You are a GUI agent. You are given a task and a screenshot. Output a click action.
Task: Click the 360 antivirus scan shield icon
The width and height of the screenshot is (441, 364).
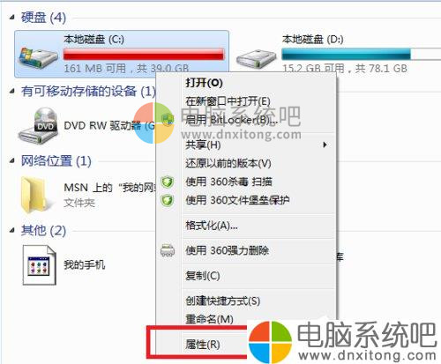coord(168,182)
